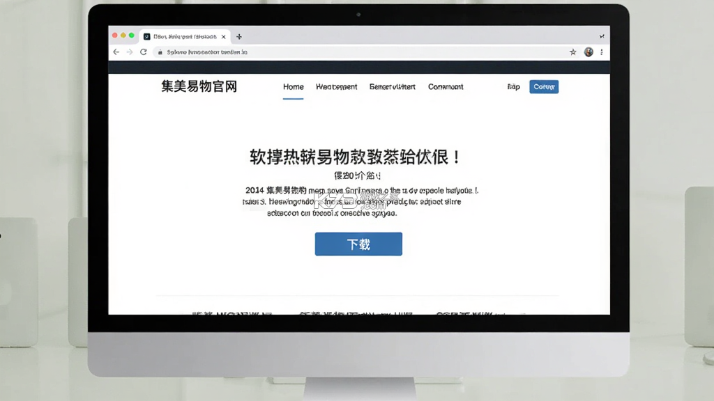Click the 集美易物官网 site logo
714x401 pixels.
coord(199,86)
